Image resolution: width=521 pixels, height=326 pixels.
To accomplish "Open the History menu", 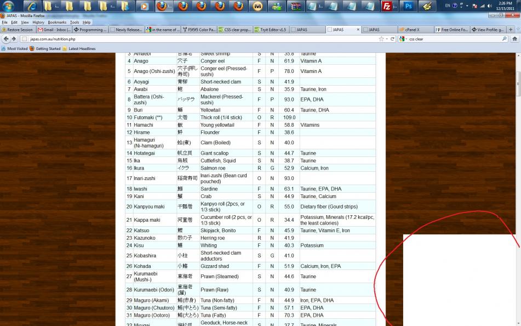I will [38, 23].
